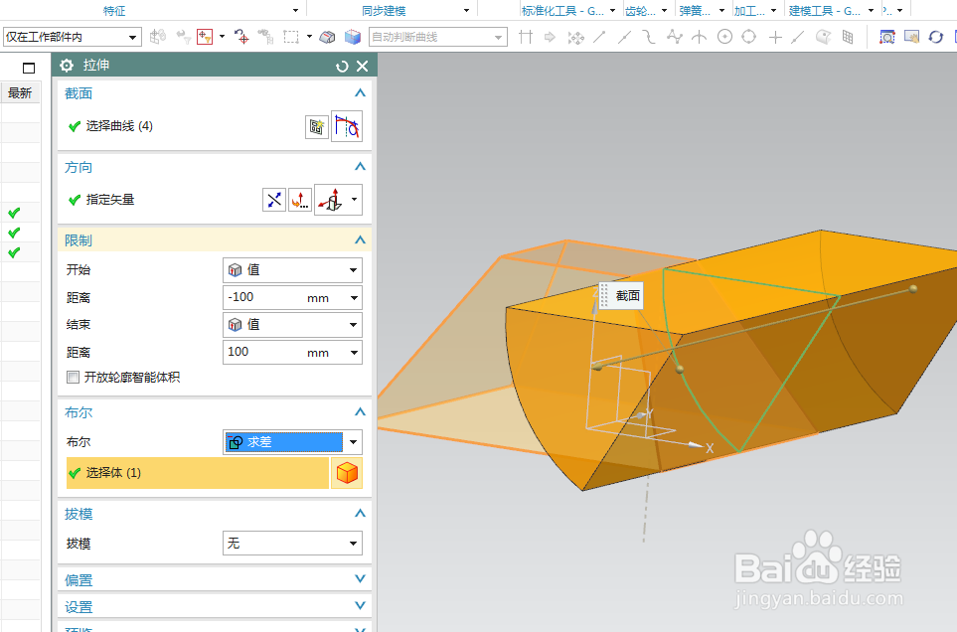The height and width of the screenshot is (632, 957).
Task: Click the 拉伸 dialog gear settings icon
Action: (x=67, y=66)
